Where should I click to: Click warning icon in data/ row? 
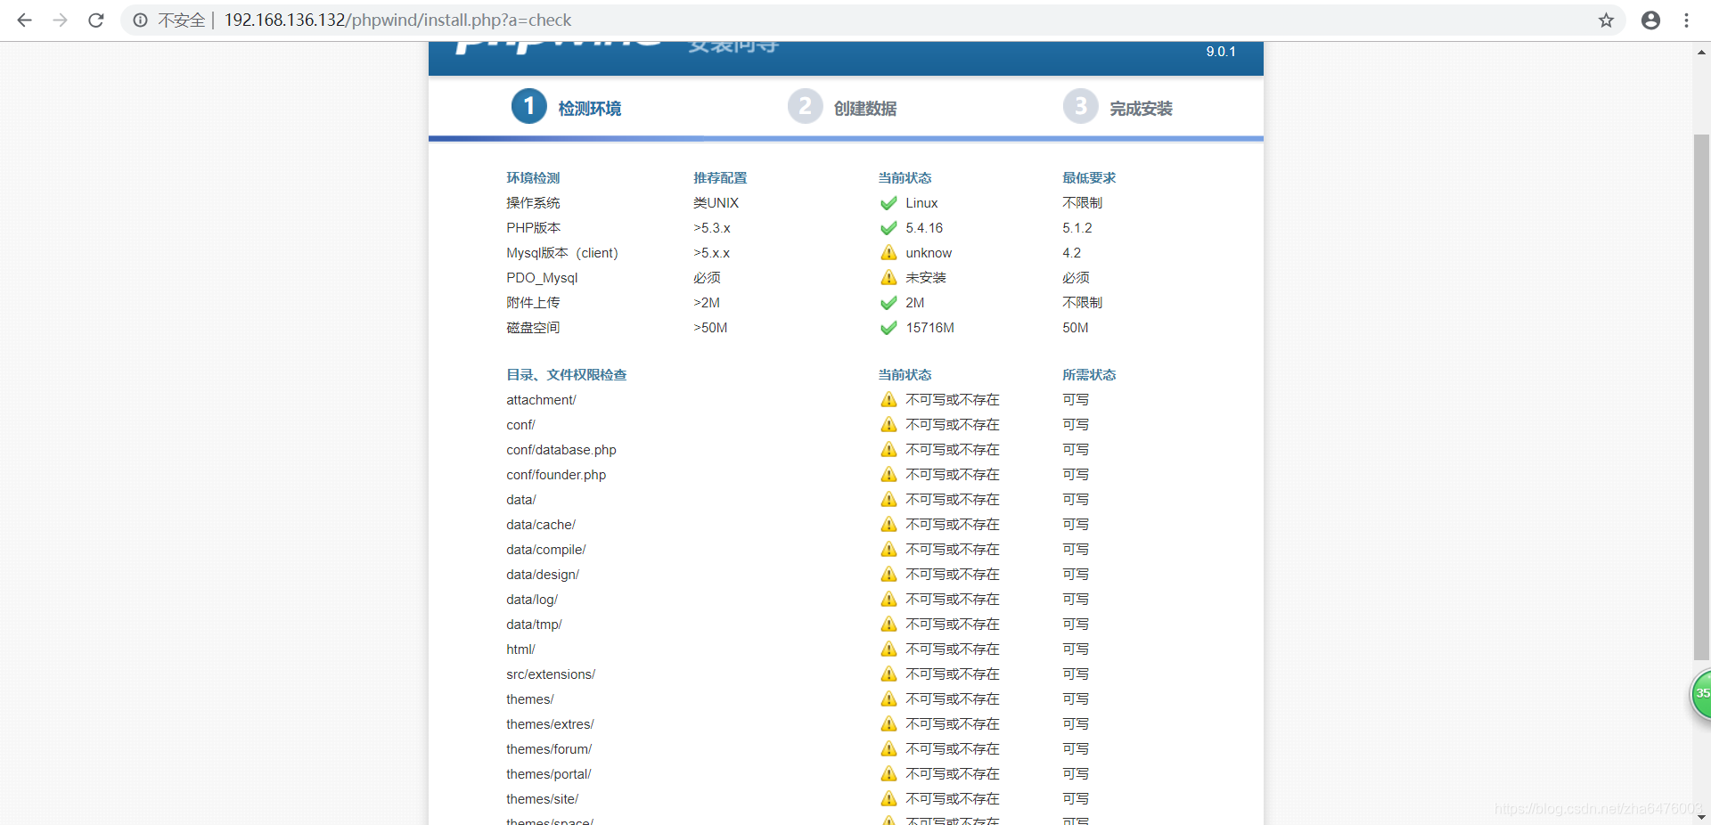point(888,500)
